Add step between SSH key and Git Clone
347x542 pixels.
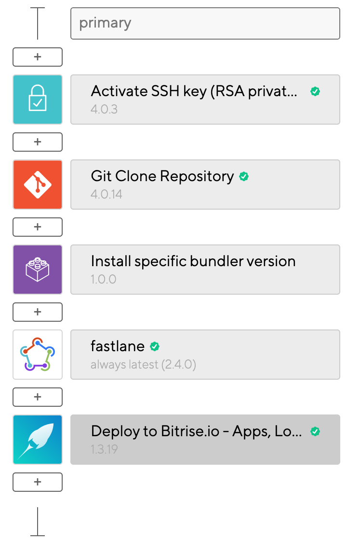(38, 142)
